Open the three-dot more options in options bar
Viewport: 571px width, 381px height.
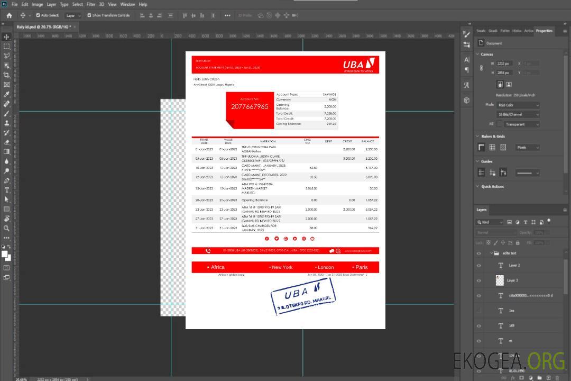(227, 15)
